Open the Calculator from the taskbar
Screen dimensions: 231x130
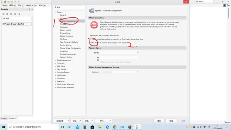[85, 127]
